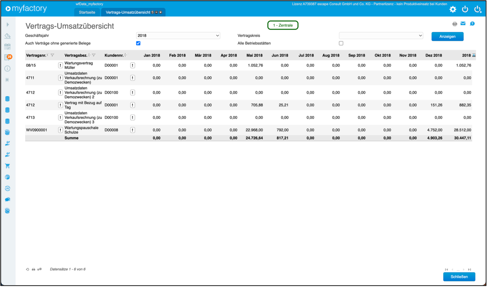Open the settings gear in header
Image resolution: width=488 pixels, height=288 pixels.
pyautogui.click(x=453, y=9)
